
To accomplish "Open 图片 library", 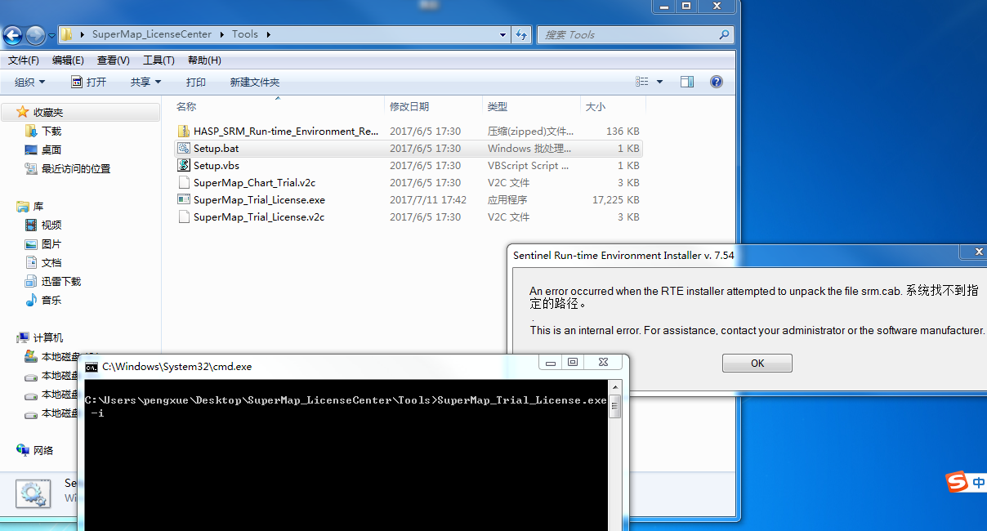I will point(51,243).
